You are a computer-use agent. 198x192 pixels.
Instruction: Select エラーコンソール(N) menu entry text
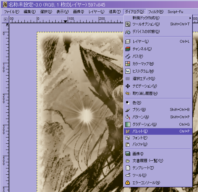(146, 183)
